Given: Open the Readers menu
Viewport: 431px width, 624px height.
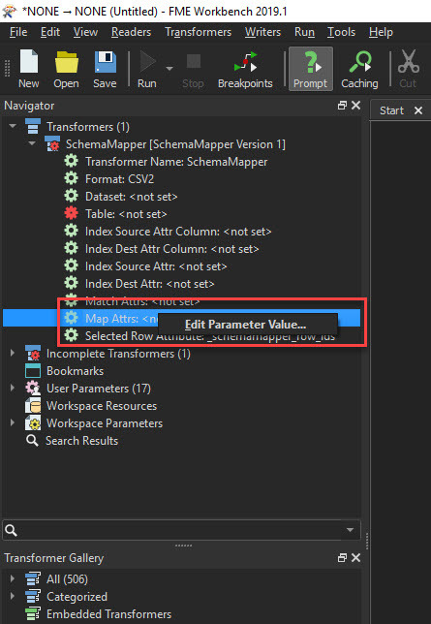Looking at the screenshot, I should 131,32.
